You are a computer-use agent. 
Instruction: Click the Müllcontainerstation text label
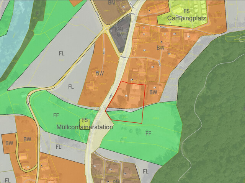coord(85,127)
